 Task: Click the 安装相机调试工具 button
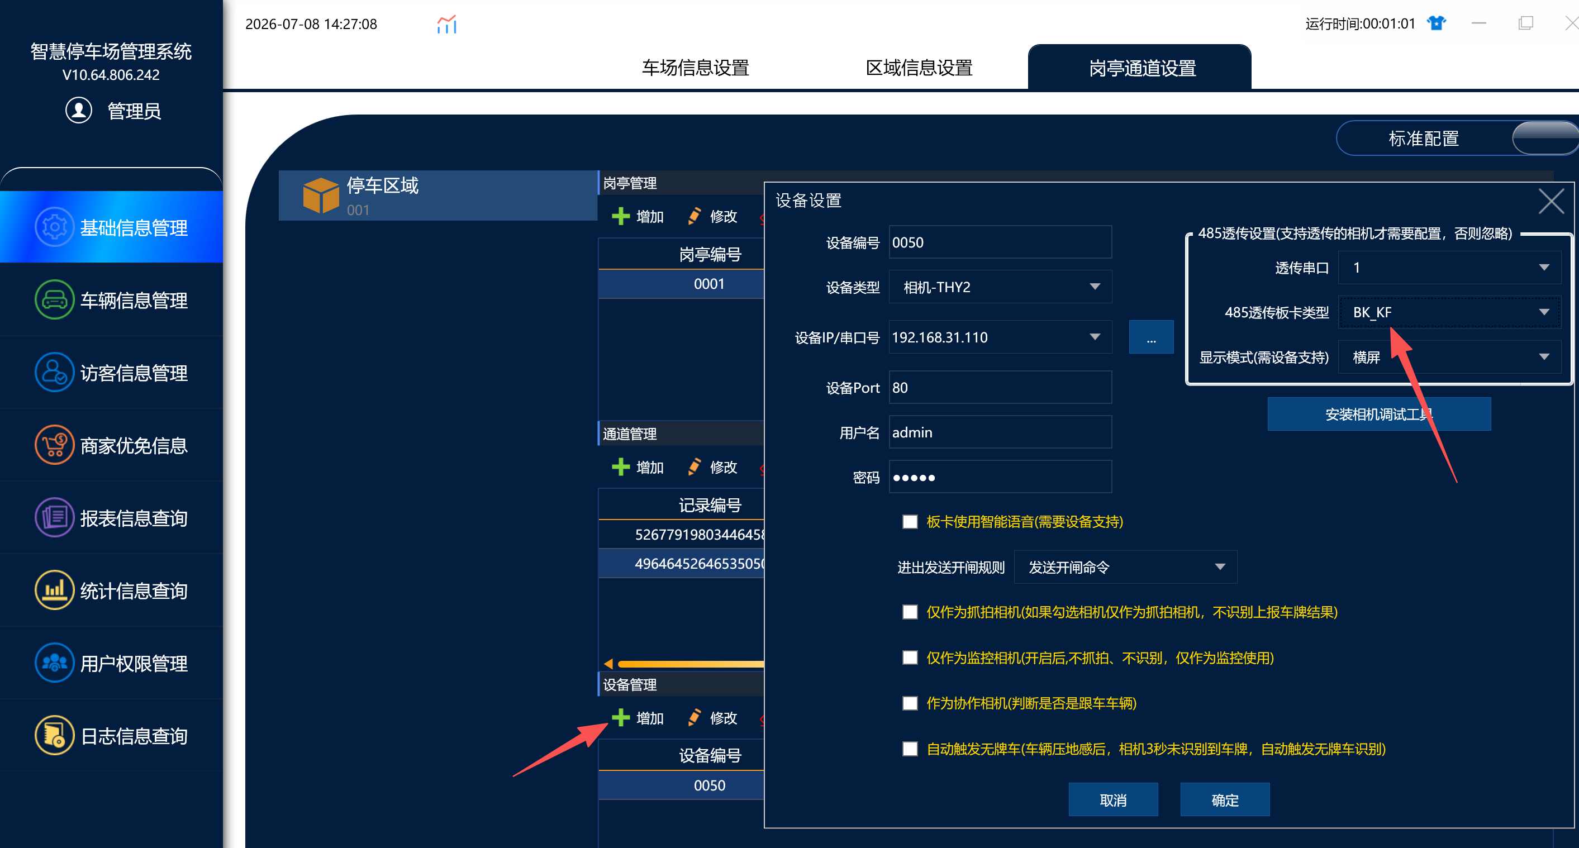point(1379,414)
